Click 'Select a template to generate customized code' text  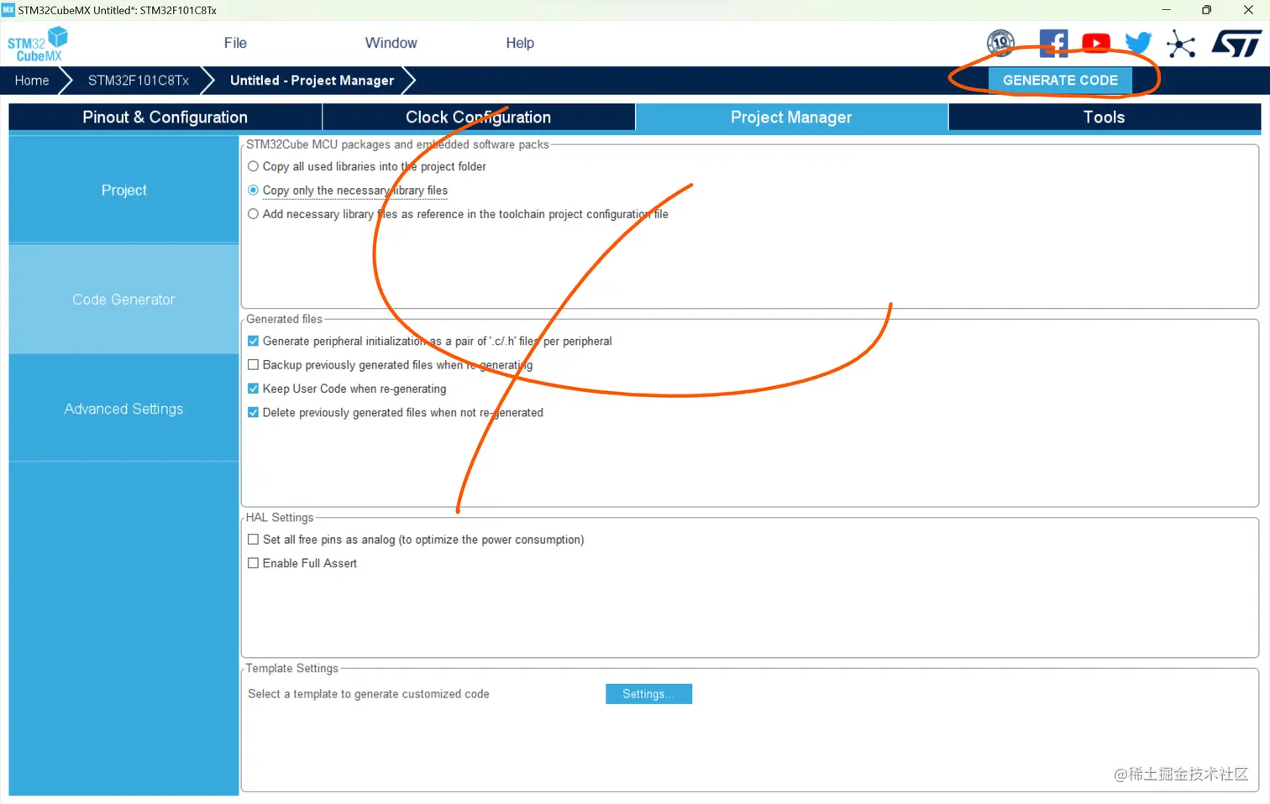coord(369,694)
